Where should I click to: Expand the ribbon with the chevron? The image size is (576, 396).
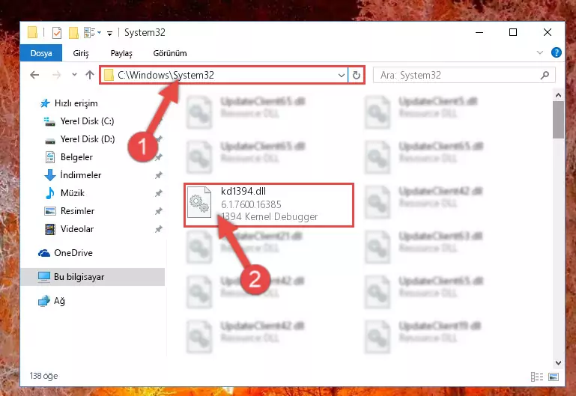coord(539,52)
